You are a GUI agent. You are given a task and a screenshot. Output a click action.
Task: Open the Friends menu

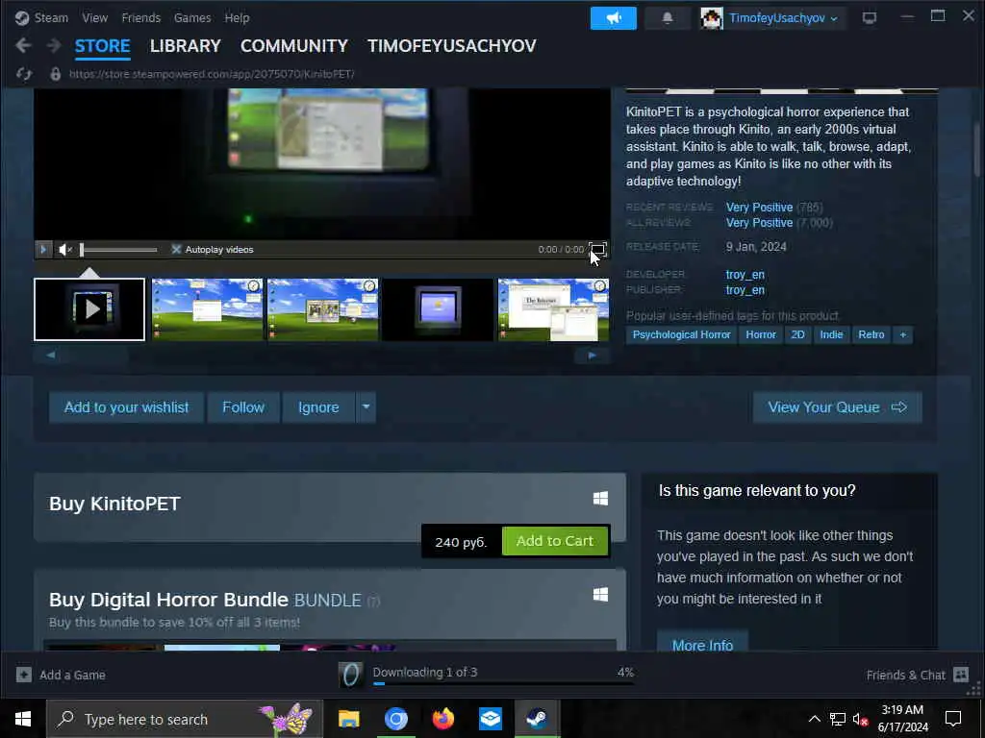[x=140, y=17]
